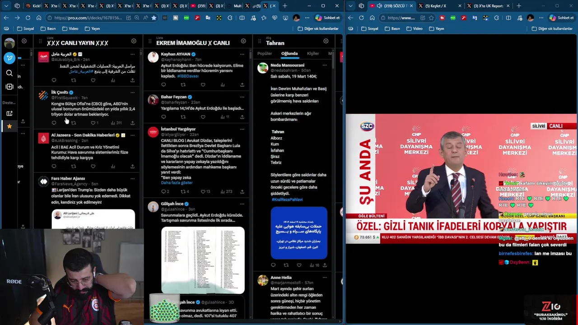Click right browser address bar URL
This screenshot has width=578, height=325.
pyautogui.click(x=401, y=18)
